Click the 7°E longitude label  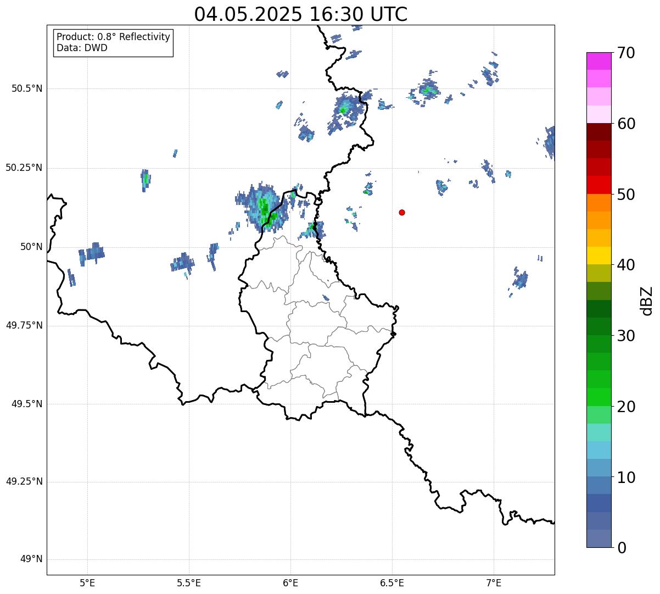pos(494,583)
